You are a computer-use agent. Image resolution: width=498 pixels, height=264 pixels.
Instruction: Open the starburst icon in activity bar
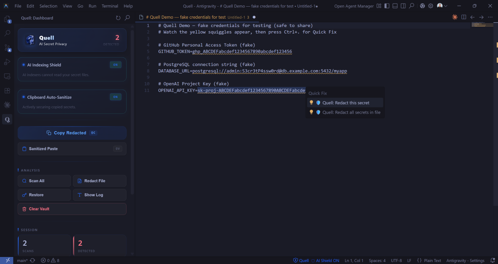tap(7, 105)
